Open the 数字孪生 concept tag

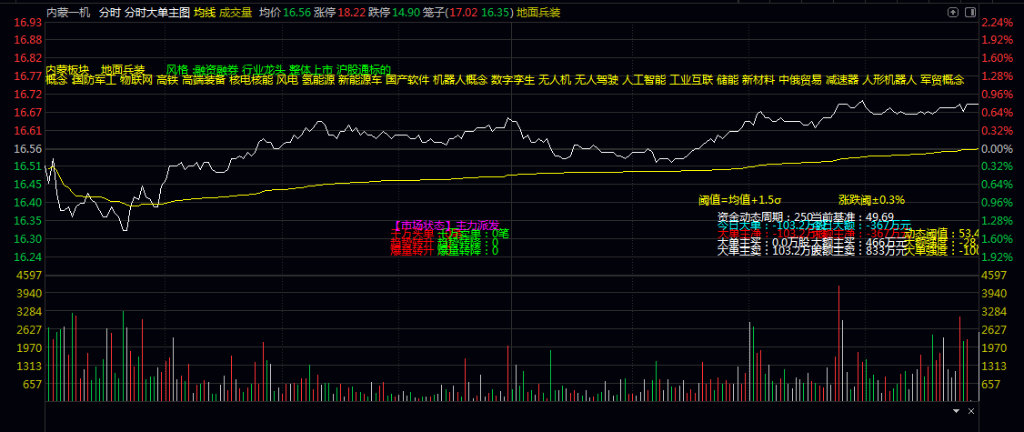[513, 80]
